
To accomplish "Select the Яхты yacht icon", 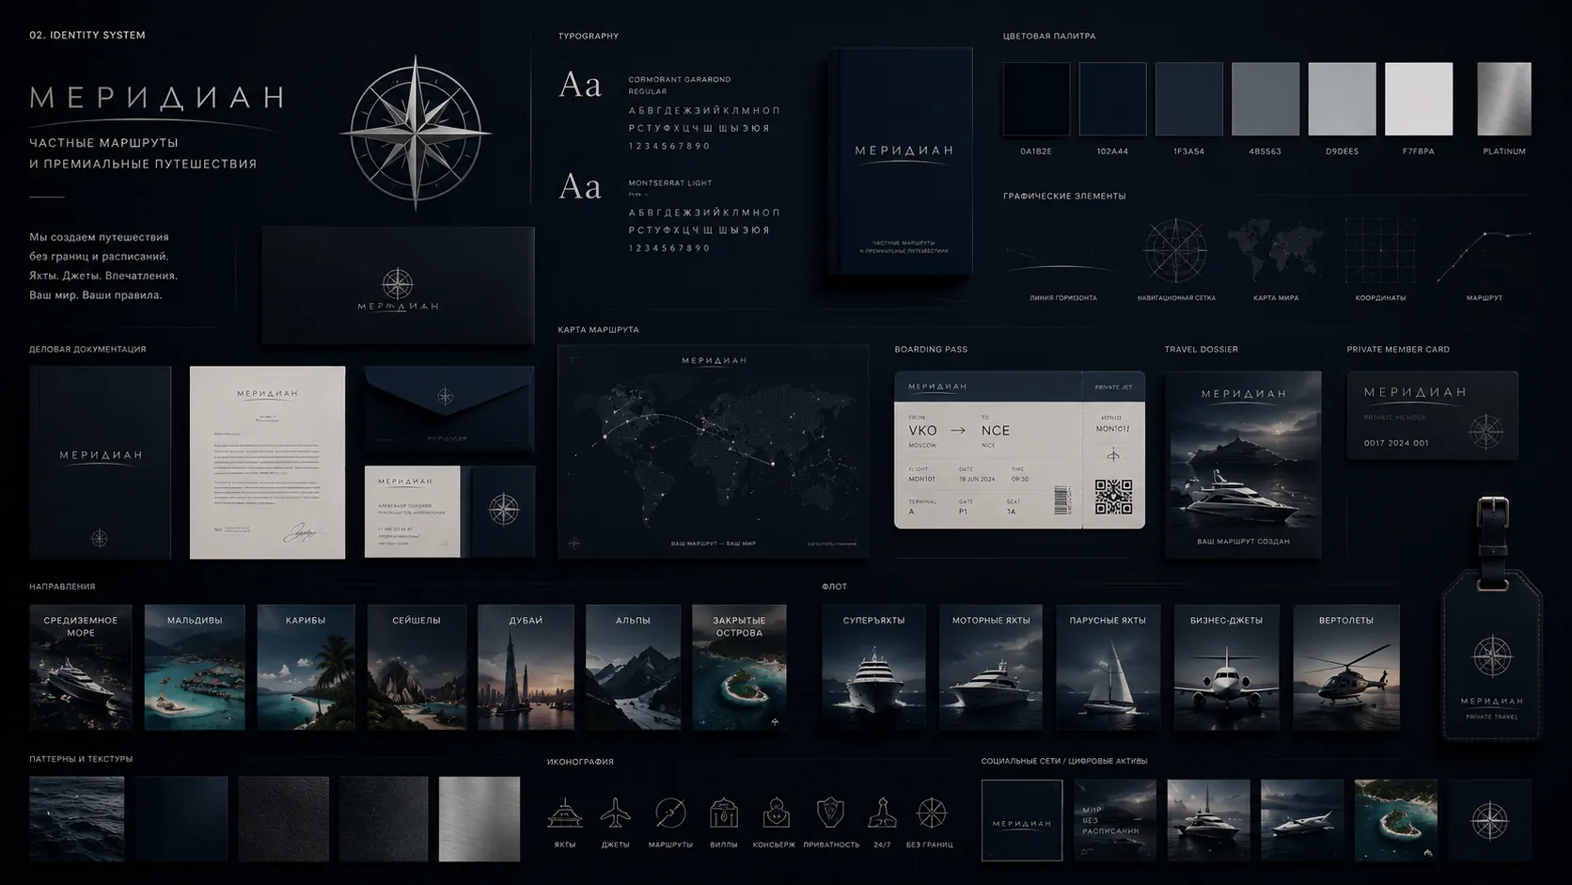I will pyautogui.click(x=564, y=814).
